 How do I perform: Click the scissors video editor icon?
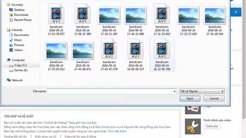193,127
